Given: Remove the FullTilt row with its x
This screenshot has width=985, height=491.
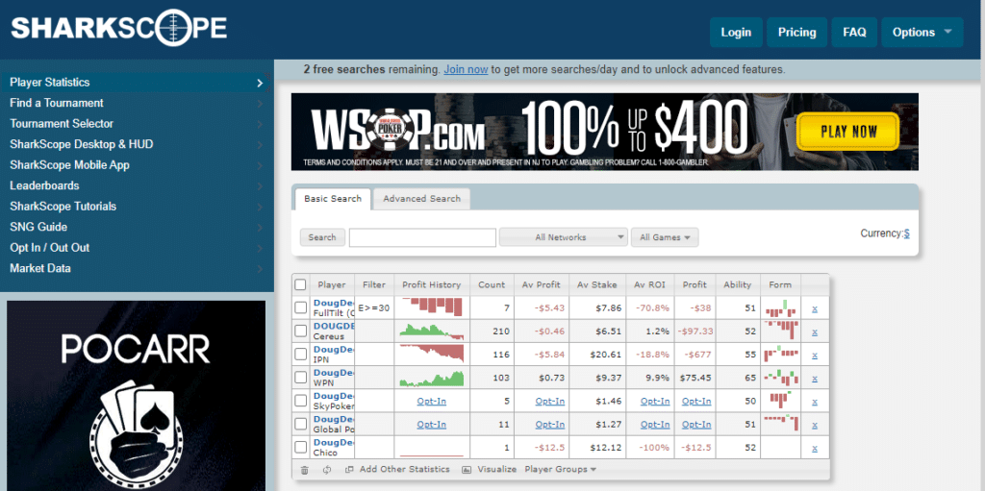Looking at the screenshot, I should pyautogui.click(x=815, y=308).
